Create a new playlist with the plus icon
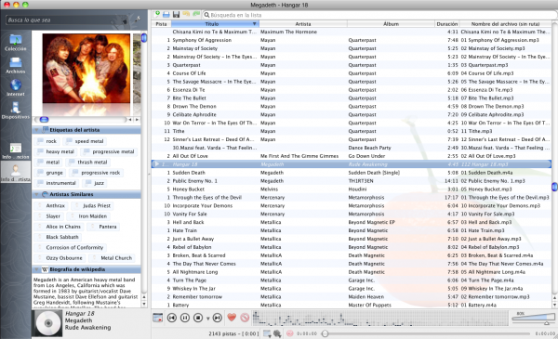 click(156, 15)
